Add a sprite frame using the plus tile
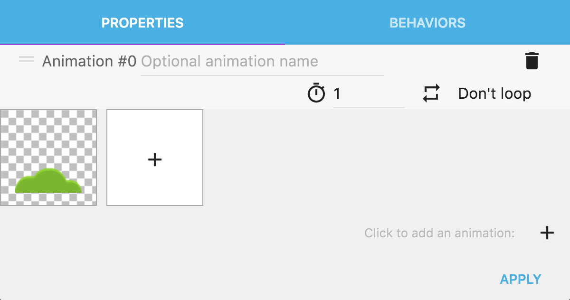Viewport: 570px width, 300px height. pyautogui.click(x=155, y=158)
